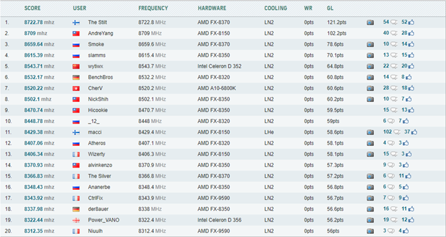The image size is (446, 237).
Task: Click the camera icon in macci's row
Action: (x=370, y=133)
